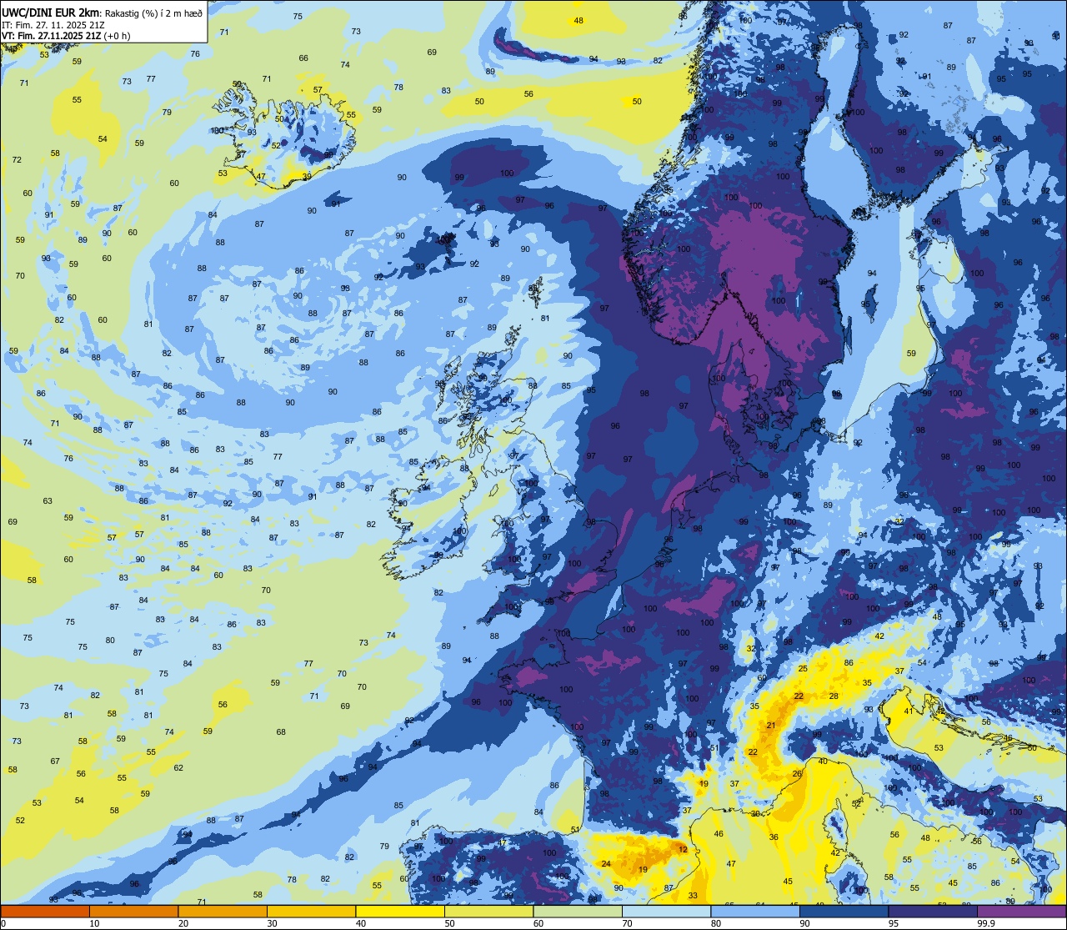Click the humidity value '72' near the left edge
Screen dimensions: 1067x930
17,159
